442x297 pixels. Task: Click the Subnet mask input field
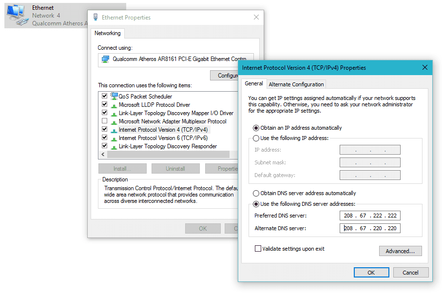tap(370, 162)
